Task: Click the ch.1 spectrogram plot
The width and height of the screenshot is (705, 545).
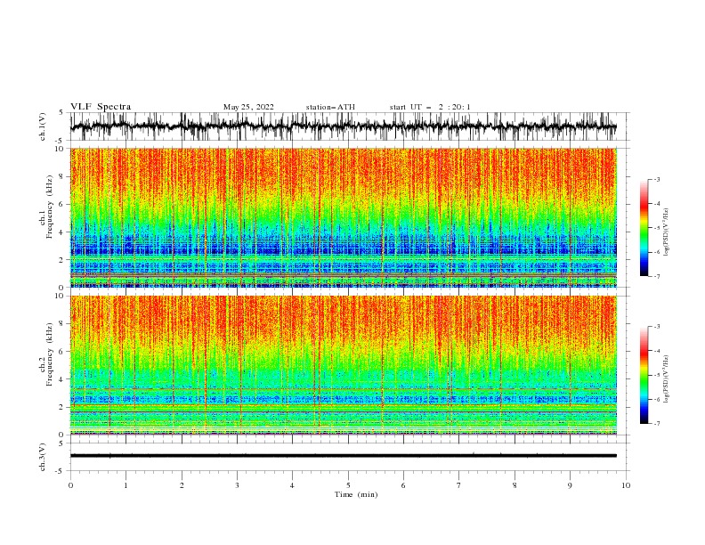Action: 344,217
